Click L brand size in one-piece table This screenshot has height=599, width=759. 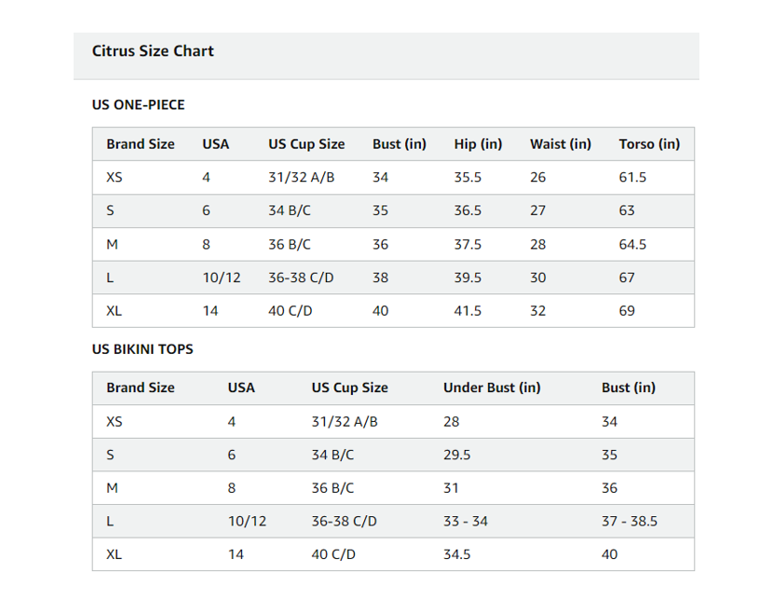[110, 278]
